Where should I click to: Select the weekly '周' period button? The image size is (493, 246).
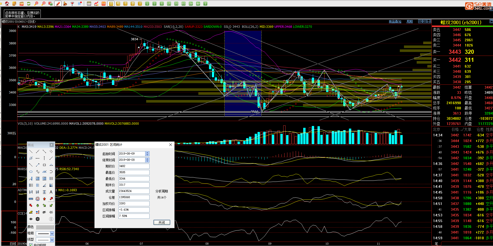coord(118,4)
